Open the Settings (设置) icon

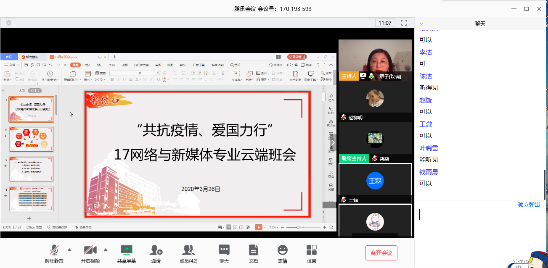coord(311,251)
